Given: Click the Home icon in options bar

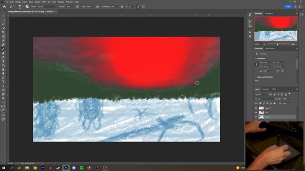Looking at the screenshot, I should [4, 7].
